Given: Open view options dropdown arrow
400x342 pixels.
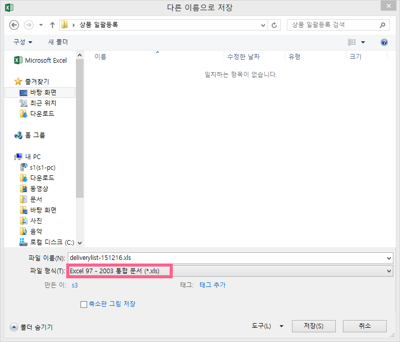Looking at the screenshot, I should click(363, 42).
